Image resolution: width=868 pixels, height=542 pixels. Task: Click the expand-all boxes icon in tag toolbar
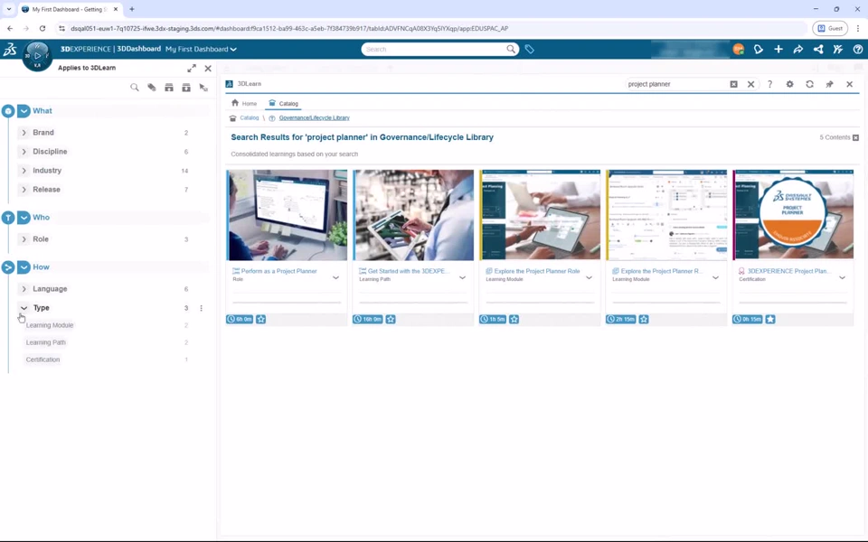(x=169, y=88)
